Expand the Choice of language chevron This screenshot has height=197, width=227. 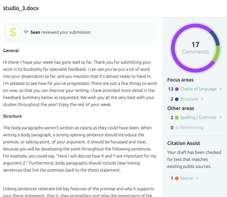[x=221, y=89]
